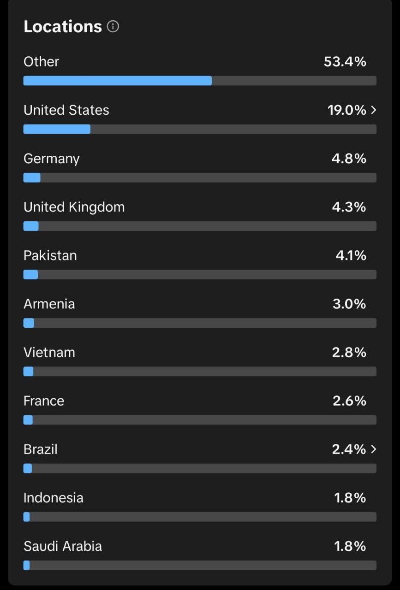Click the Other 53.4% progress bar
400x590 pixels.
coord(200,81)
